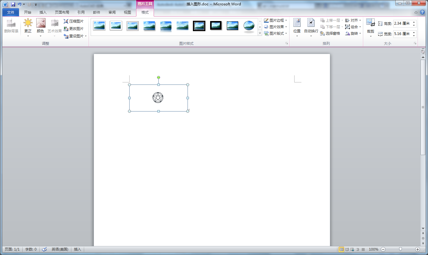Screen dimensions: 428x255
Task: Click the proofing check icon in the status bar
Action: (x=44, y=249)
